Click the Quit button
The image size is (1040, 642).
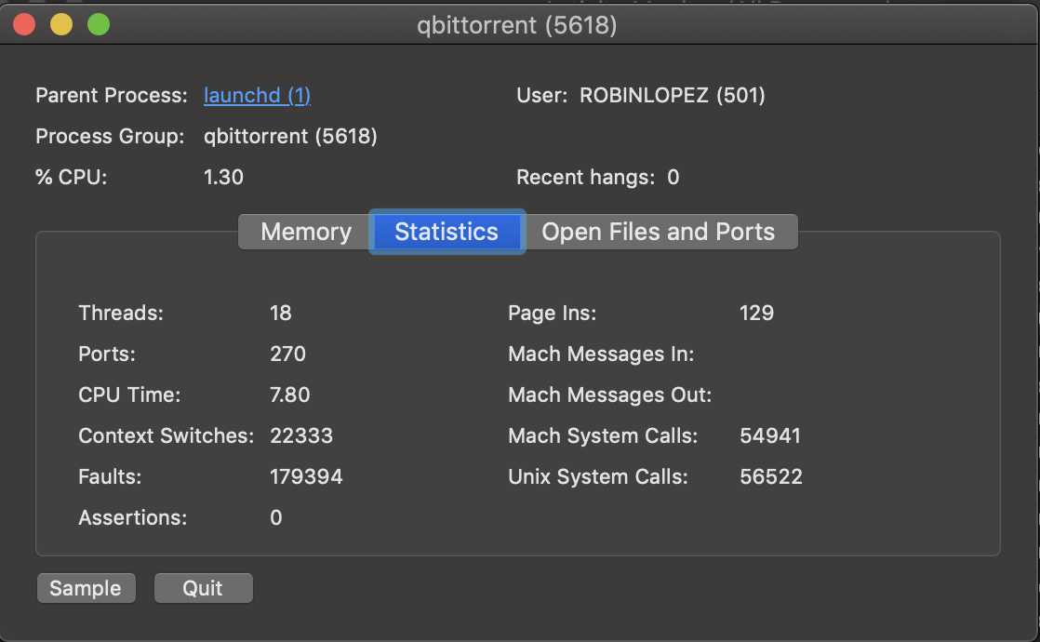pyautogui.click(x=203, y=588)
